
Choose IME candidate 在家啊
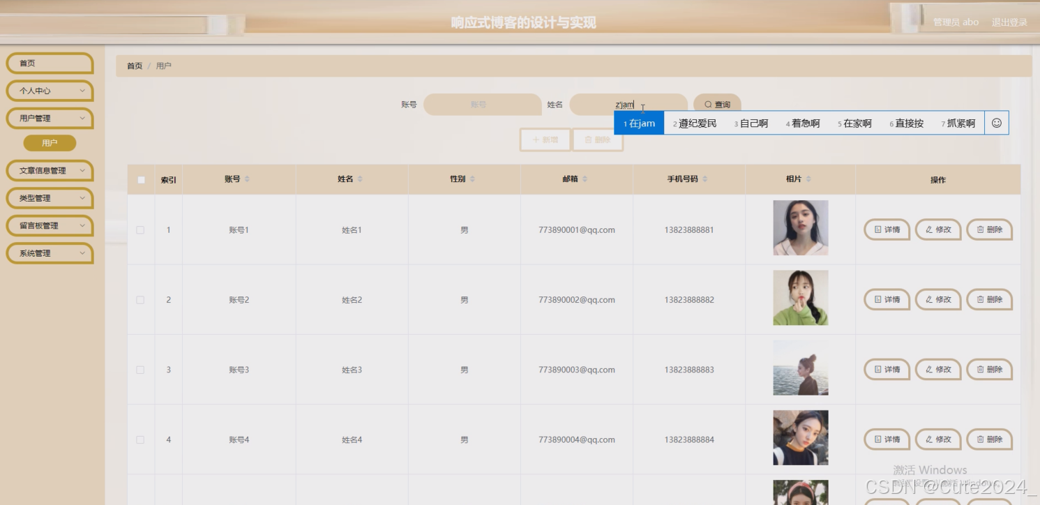(x=854, y=123)
